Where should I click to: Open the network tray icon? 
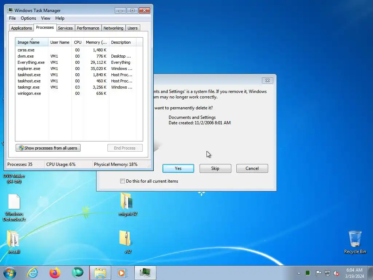327,273
